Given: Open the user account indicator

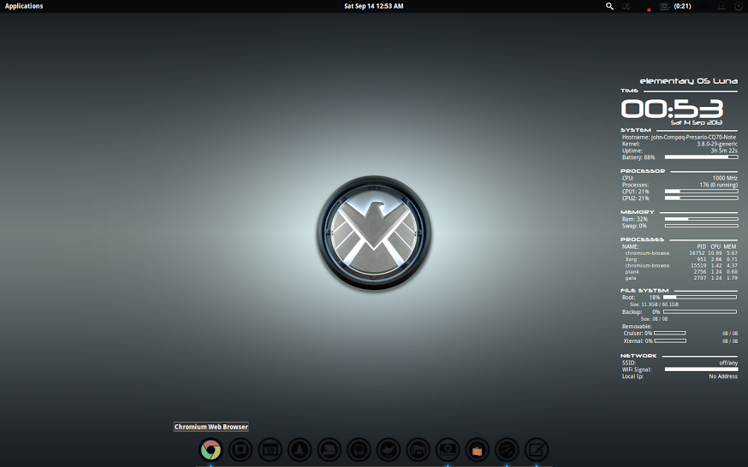Looking at the screenshot, I should click(x=721, y=6).
